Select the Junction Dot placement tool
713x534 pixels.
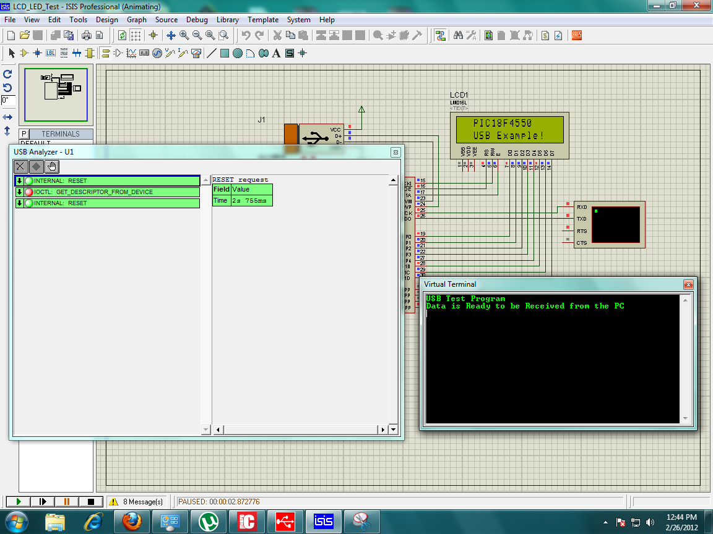click(38, 53)
